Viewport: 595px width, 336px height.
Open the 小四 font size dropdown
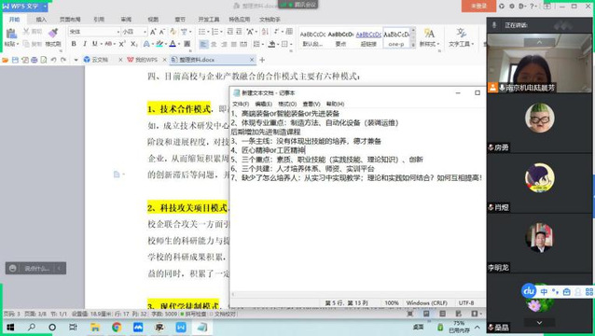coord(134,32)
